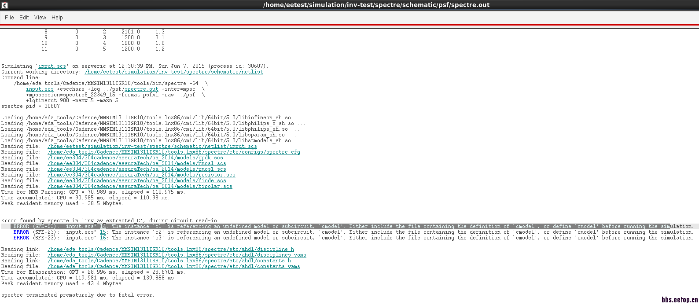
Task: Click the Cadence window icon in title bar
Action: (x=5, y=5)
